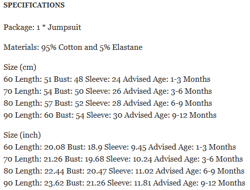Image resolution: width=250 pixels, height=190 pixels.
Task: Click the word Elastane
Action: point(127,47)
